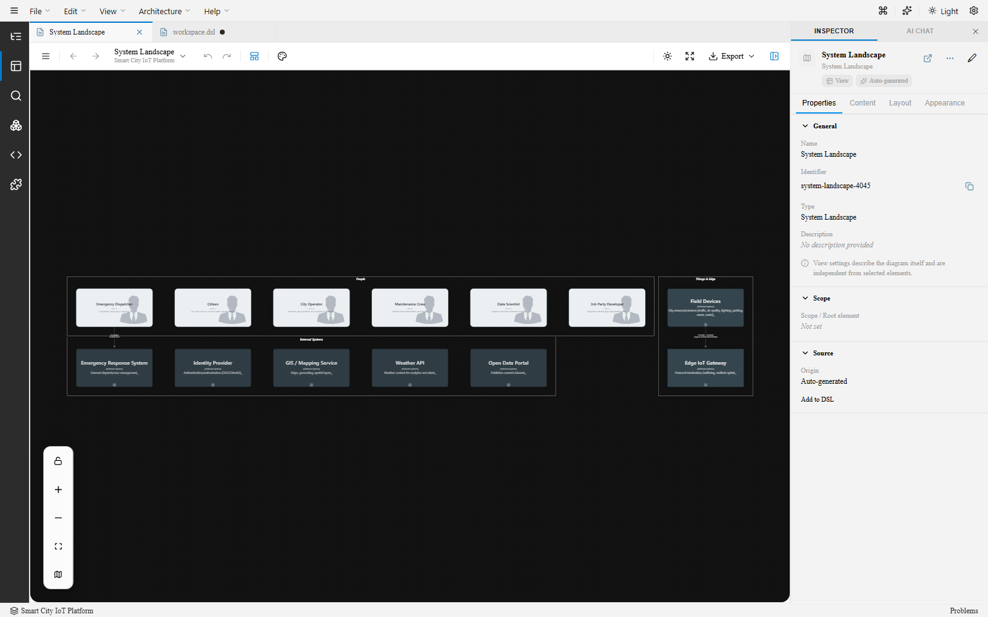Image resolution: width=988 pixels, height=617 pixels.
Task: Toggle the inspector side panel
Action: click(x=774, y=56)
